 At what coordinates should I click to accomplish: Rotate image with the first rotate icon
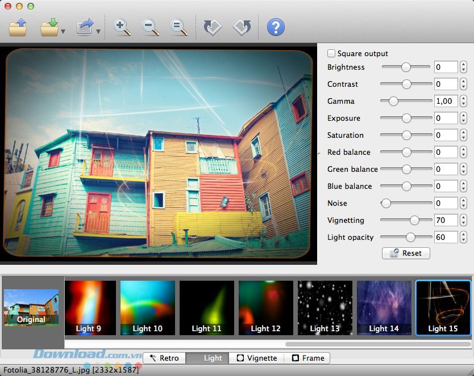(213, 27)
